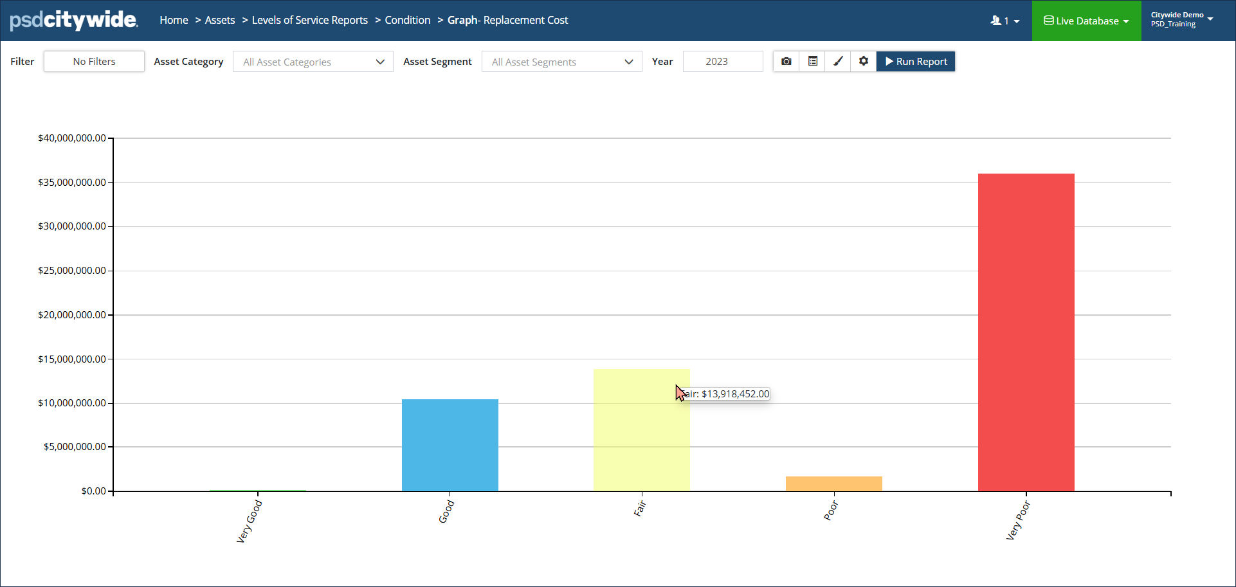Click the paintbrush style icon
Screen dimensions: 1236x587
pos(838,62)
